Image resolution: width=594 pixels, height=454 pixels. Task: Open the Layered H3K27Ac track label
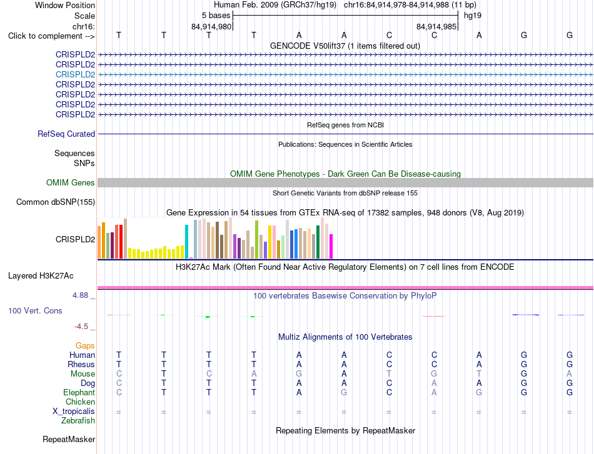point(41,276)
